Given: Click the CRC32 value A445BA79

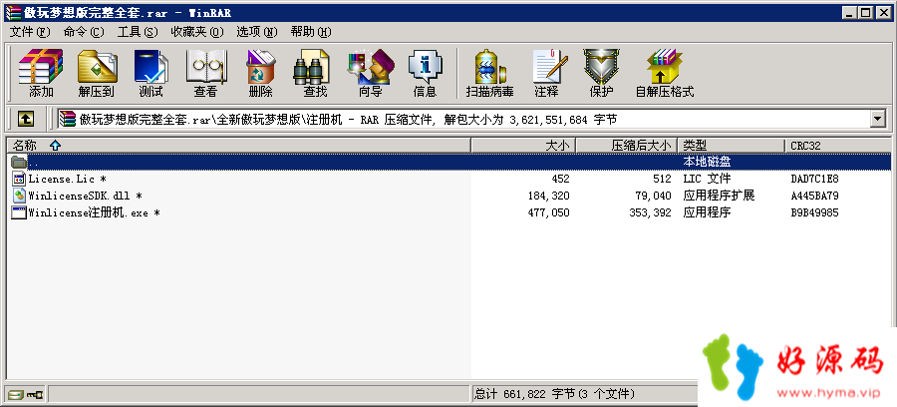Looking at the screenshot, I should click(814, 196).
